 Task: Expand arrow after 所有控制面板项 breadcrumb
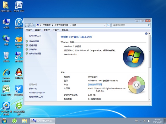pyautogui.click(x=70, y=25)
